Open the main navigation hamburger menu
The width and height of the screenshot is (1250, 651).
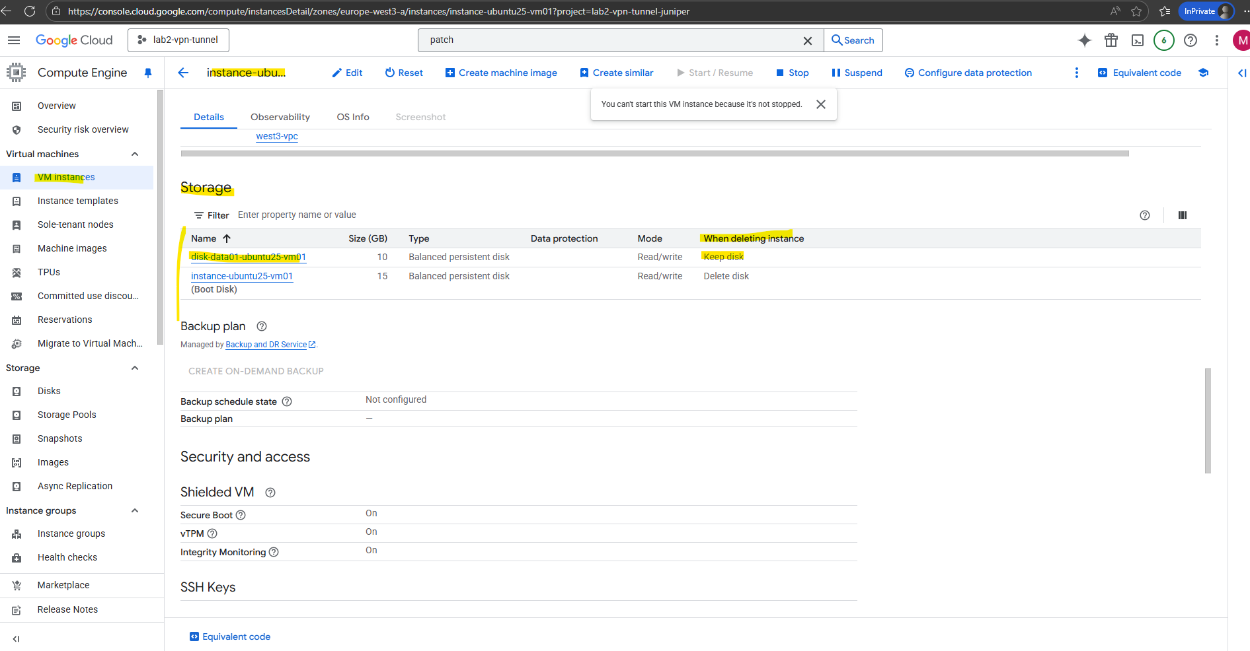(x=14, y=40)
